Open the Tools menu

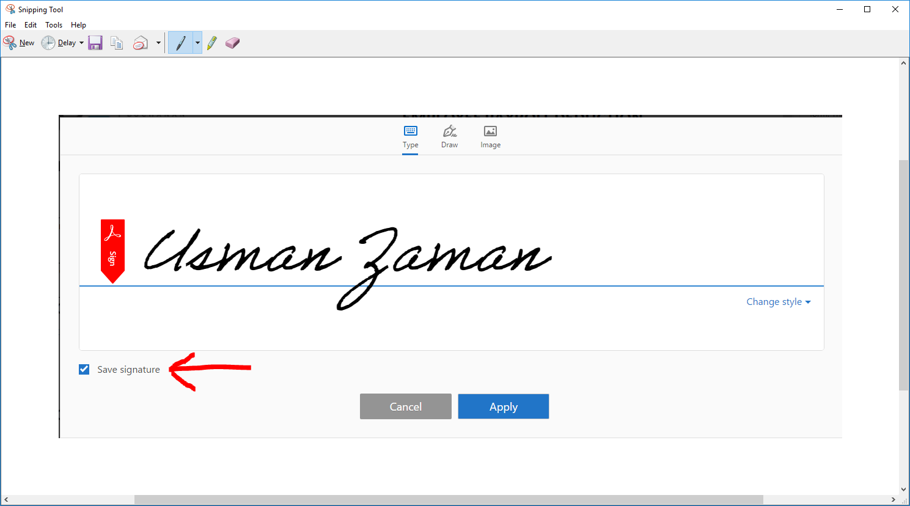tap(53, 24)
